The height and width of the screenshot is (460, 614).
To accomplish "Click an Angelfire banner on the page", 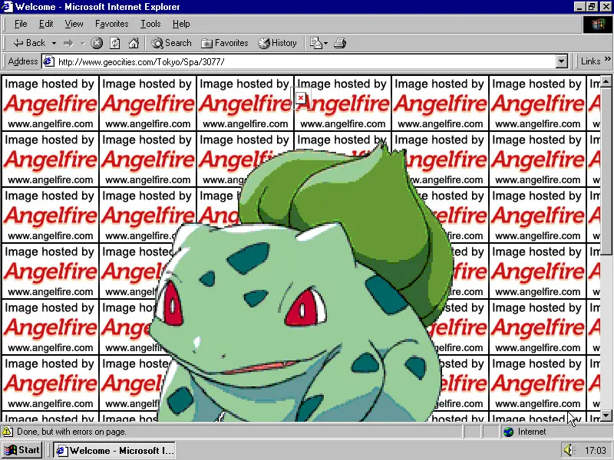I will click(50, 103).
